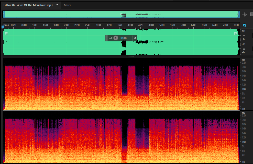The image size is (253, 164).
Task: Click the zoom out full magnifier icon
Action: tap(245, 14)
